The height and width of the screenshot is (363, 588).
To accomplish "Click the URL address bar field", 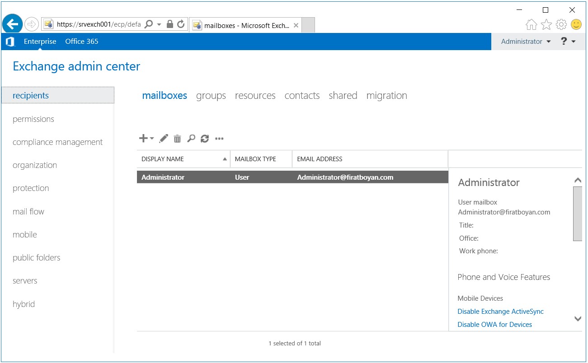I will 99,25.
